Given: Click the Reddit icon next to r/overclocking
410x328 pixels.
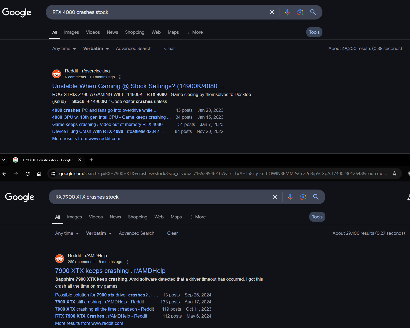Looking at the screenshot, I should coord(57,74).
